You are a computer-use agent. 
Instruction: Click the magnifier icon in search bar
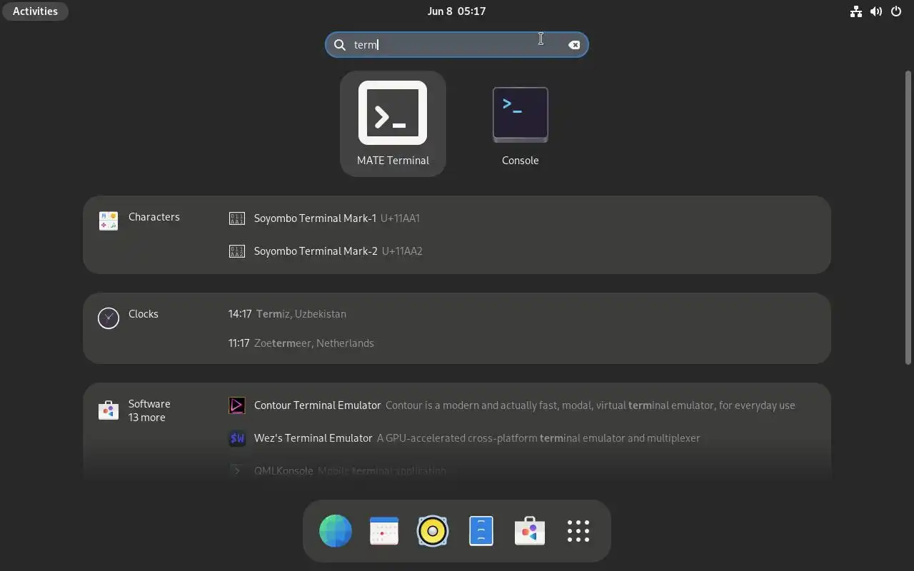click(340, 45)
